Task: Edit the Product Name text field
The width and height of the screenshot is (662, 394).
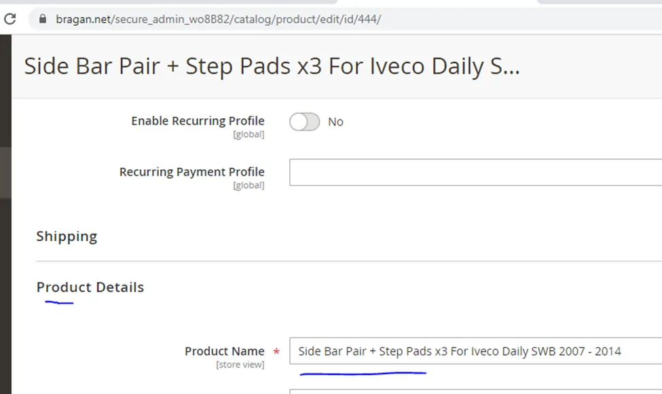Action: point(475,351)
